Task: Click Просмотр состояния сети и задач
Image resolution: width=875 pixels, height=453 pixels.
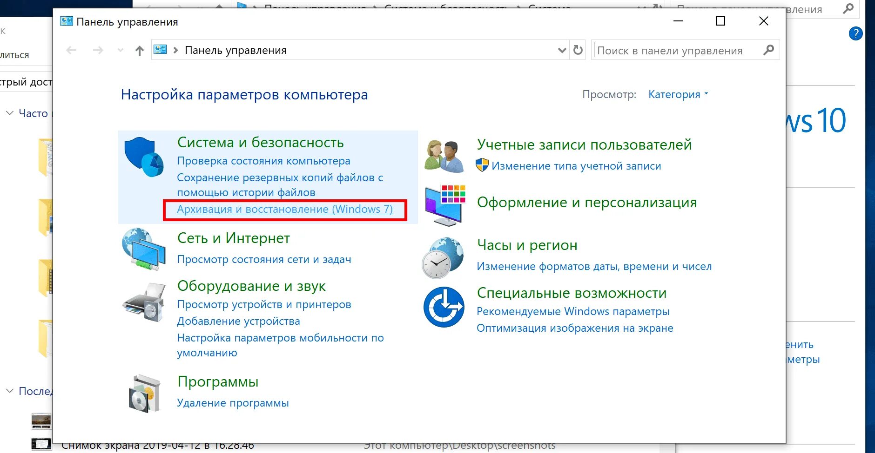Action: coord(264,259)
